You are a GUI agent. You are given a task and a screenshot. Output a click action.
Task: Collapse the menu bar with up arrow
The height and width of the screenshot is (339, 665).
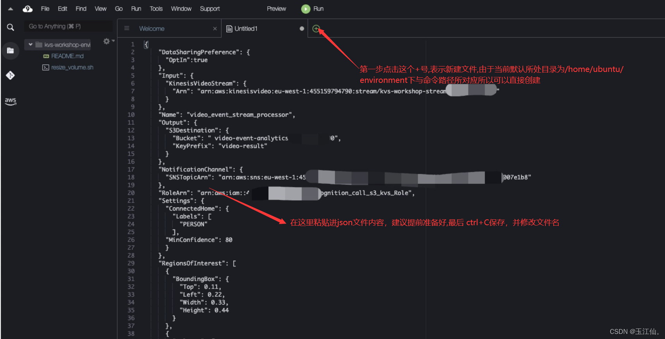tap(11, 9)
